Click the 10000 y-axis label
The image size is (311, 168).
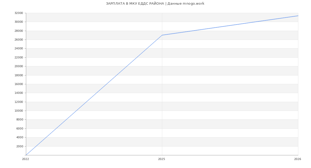click(x=19, y=111)
